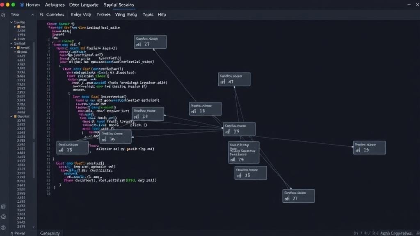420x236 pixels.
Task: Open the Dtee Languote menu
Action: click(x=84, y=5)
